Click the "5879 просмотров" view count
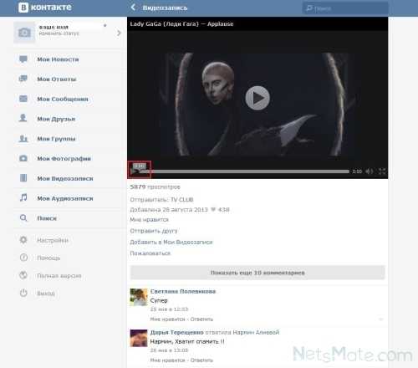418x368 pixels. [155, 187]
